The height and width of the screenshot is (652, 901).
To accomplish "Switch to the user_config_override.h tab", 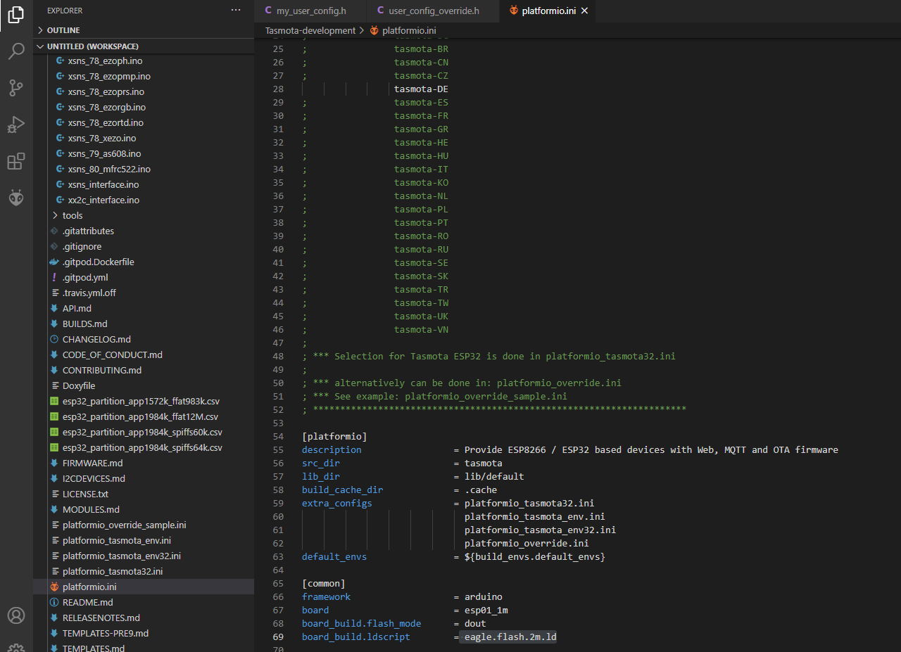I will [x=433, y=11].
